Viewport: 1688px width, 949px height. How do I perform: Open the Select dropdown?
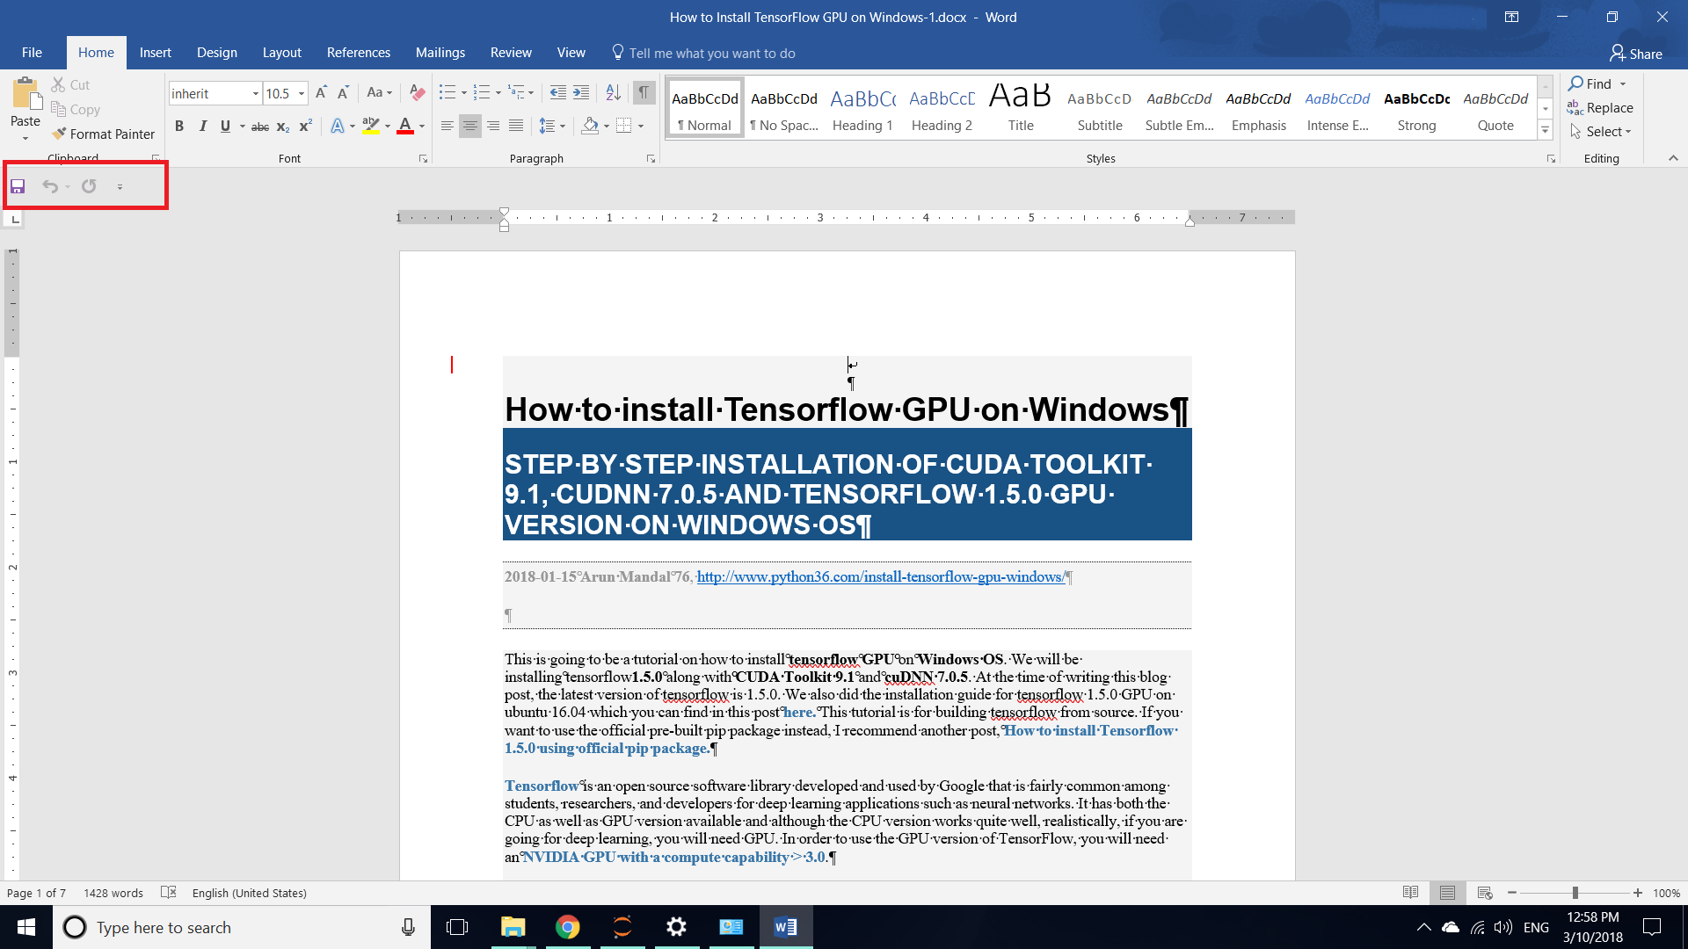click(x=1601, y=132)
